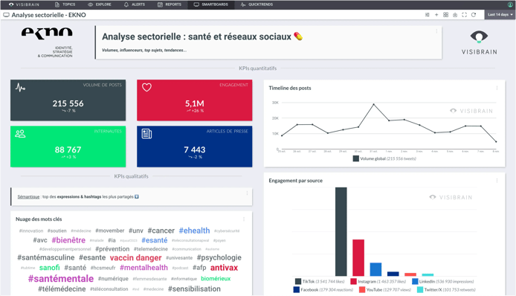The image size is (516, 296).
Task: Click the Engagement KPI card
Action: pos(195,100)
